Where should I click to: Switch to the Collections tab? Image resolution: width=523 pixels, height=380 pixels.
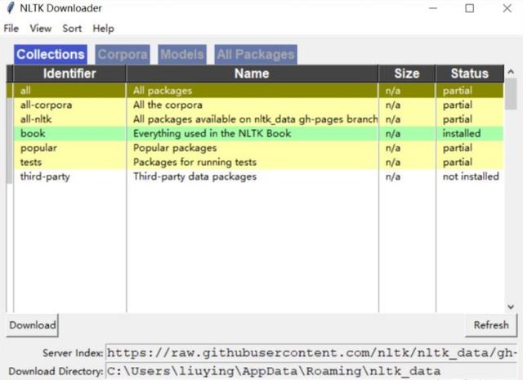click(51, 55)
